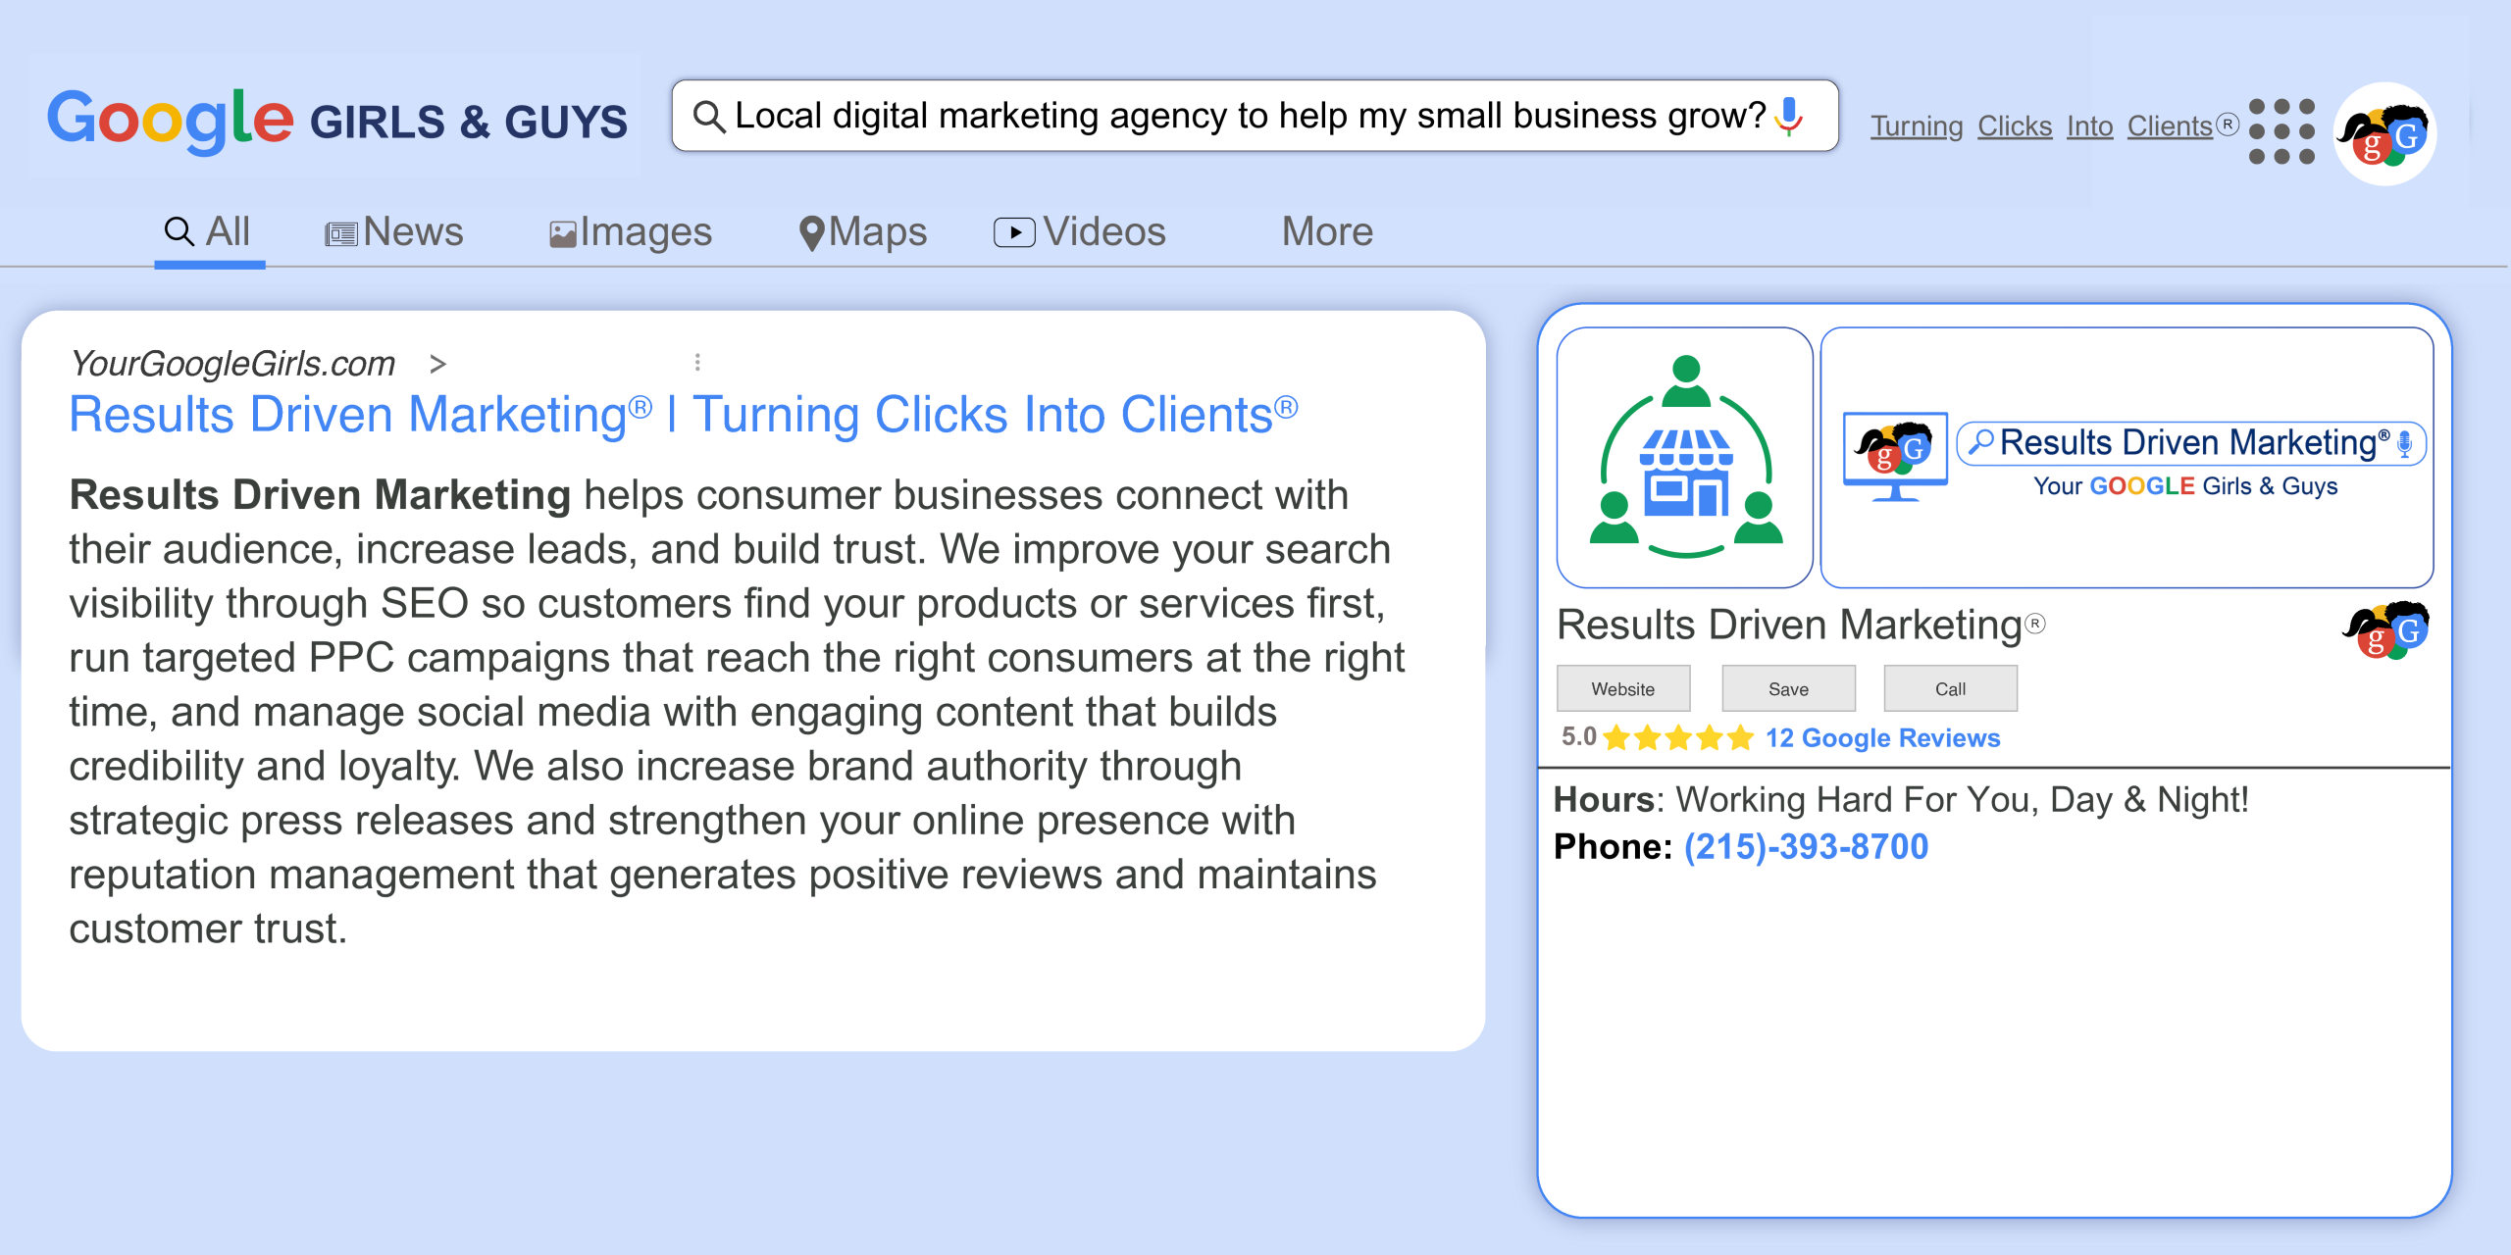
Task: Click the gG logo beside business name
Action: click(2386, 630)
